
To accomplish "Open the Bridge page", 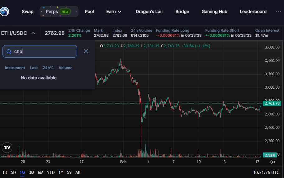I will [182, 12].
